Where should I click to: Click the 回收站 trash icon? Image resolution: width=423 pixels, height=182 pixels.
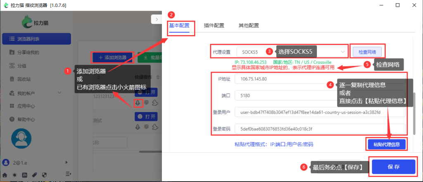(x=12, y=79)
